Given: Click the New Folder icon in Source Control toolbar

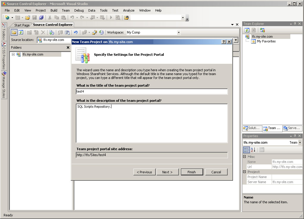Looking at the screenshot, I should 29,32.
